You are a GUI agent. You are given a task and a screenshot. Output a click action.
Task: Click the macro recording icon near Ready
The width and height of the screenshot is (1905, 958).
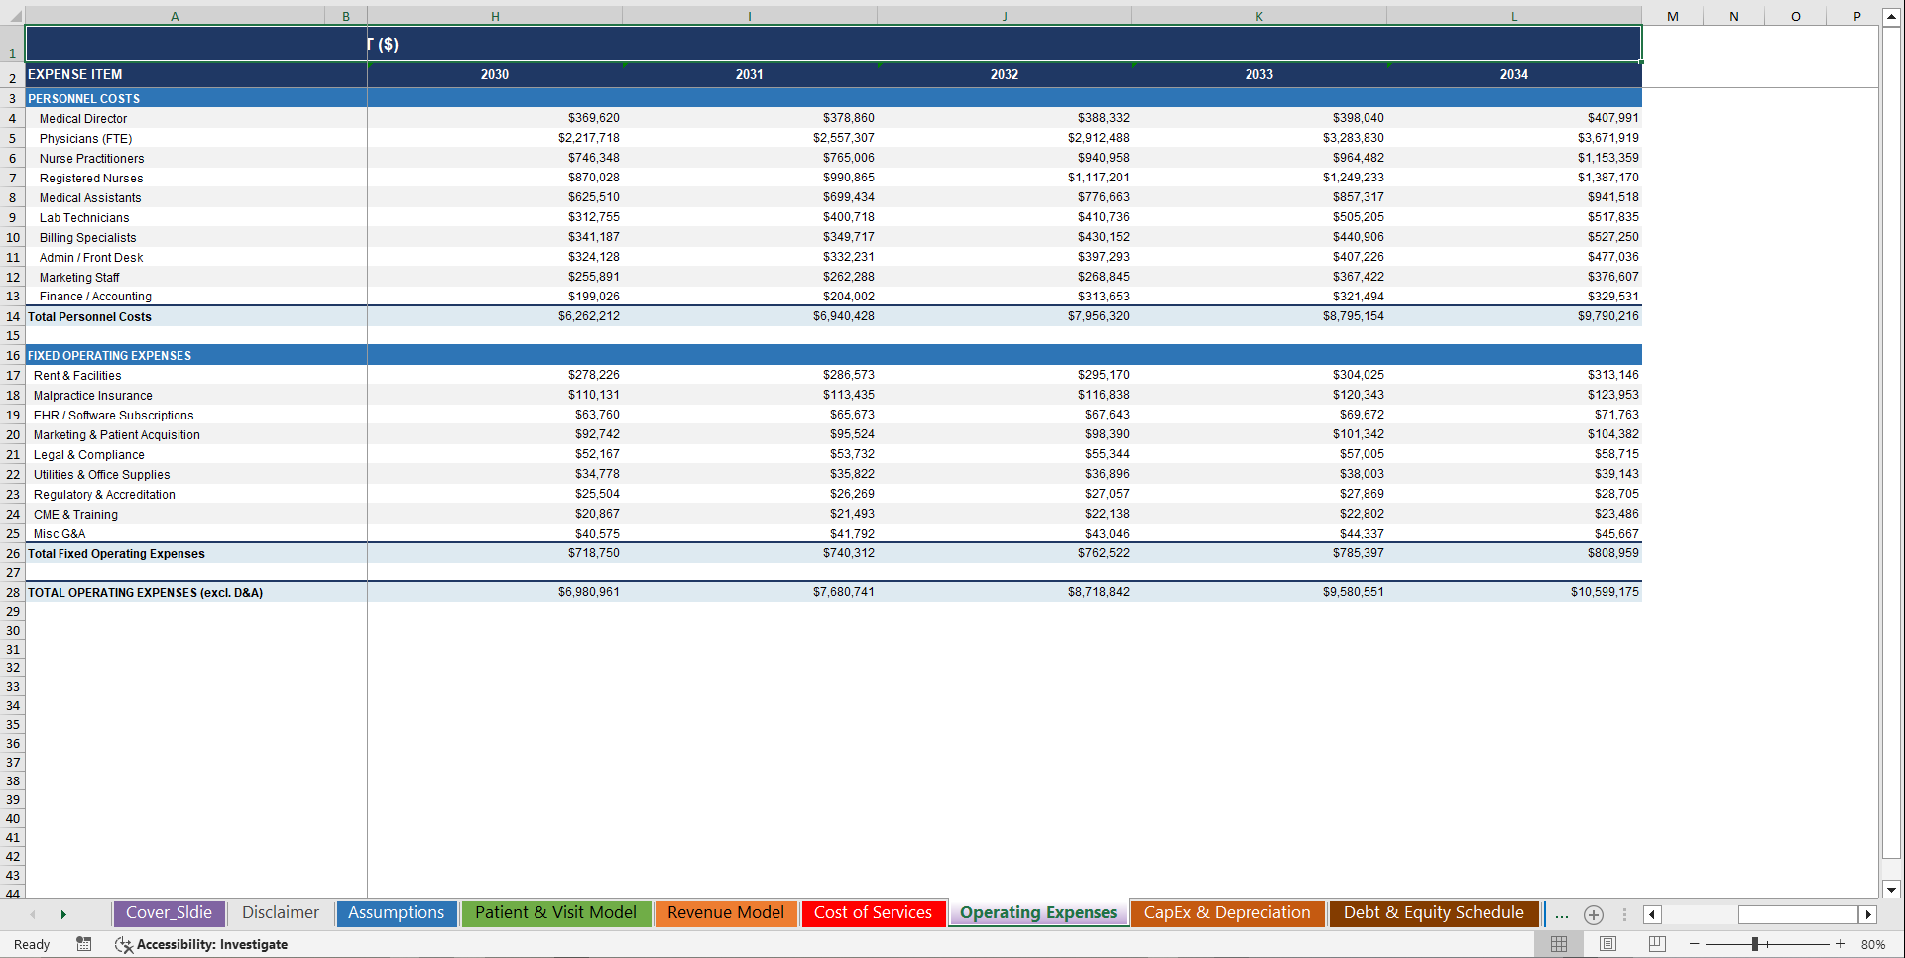point(83,944)
